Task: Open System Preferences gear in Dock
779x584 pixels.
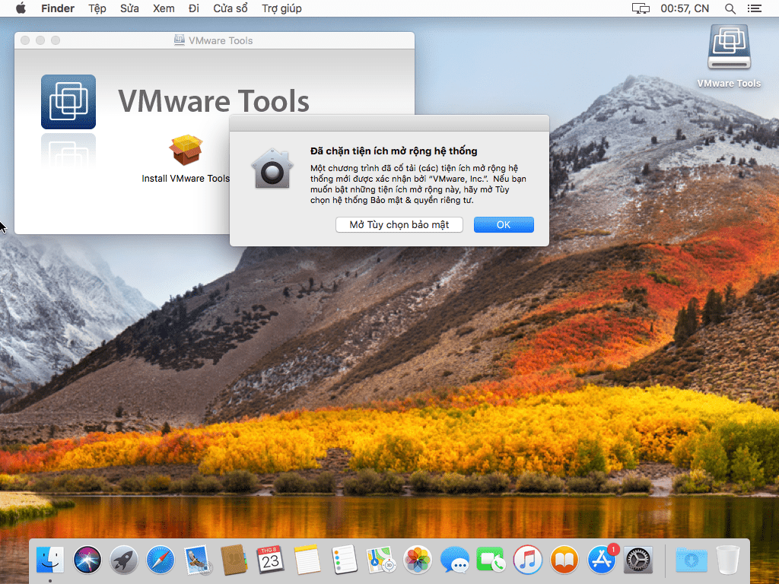Action: click(x=638, y=560)
